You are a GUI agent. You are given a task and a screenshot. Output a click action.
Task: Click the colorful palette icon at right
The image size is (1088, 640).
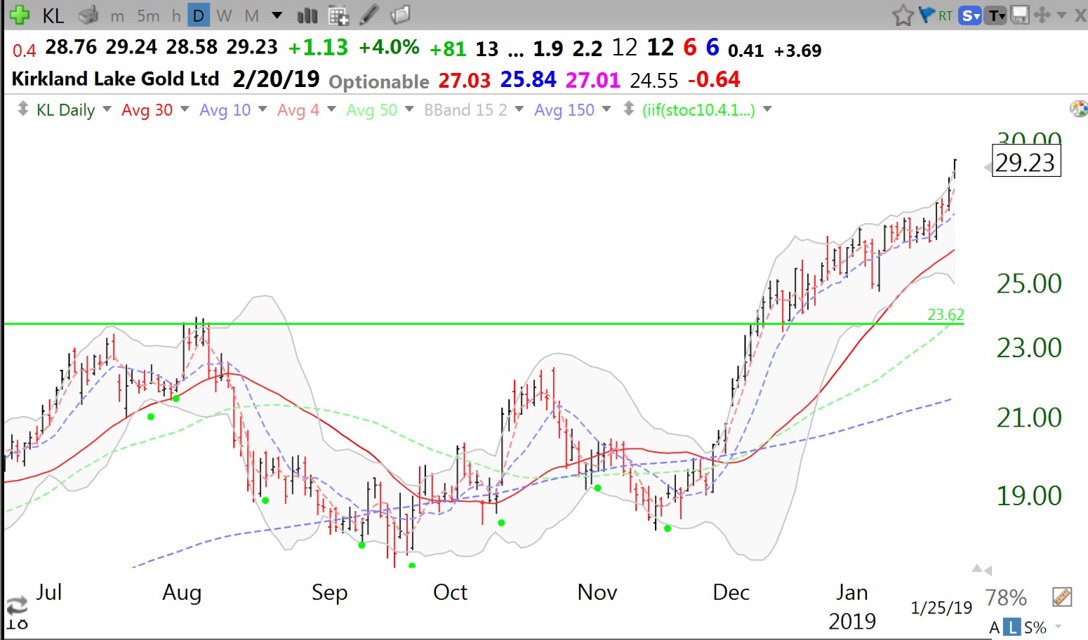(1078, 109)
